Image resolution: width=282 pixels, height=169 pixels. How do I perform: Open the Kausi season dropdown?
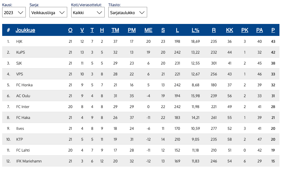tap(14, 13)
